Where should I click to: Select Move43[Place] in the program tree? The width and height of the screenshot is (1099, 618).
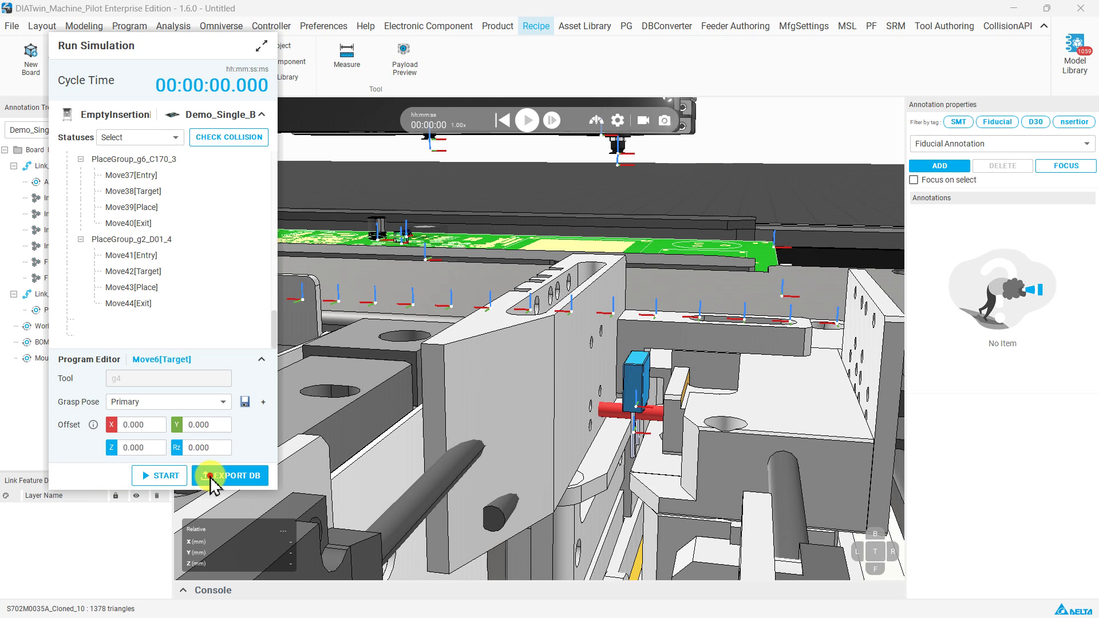point(132,287)
